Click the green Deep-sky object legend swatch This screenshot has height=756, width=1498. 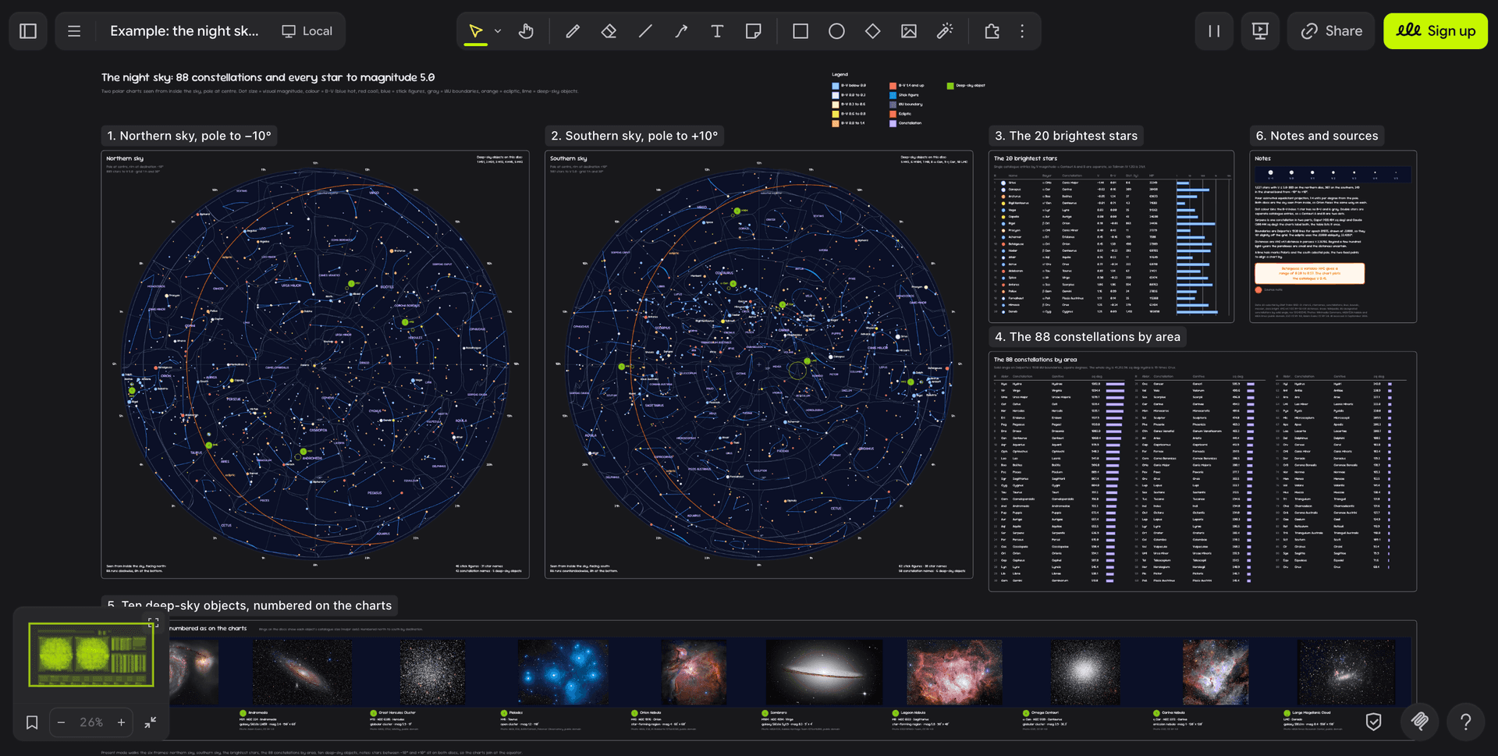click(950, 86)
